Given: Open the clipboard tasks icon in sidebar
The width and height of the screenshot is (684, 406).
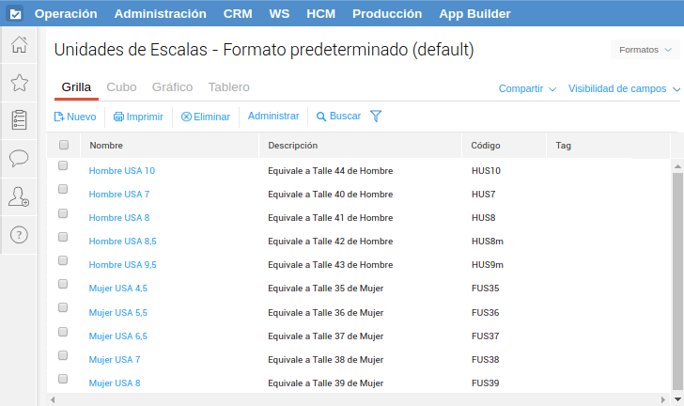Looking at the screenshot, I should point(18,120).
